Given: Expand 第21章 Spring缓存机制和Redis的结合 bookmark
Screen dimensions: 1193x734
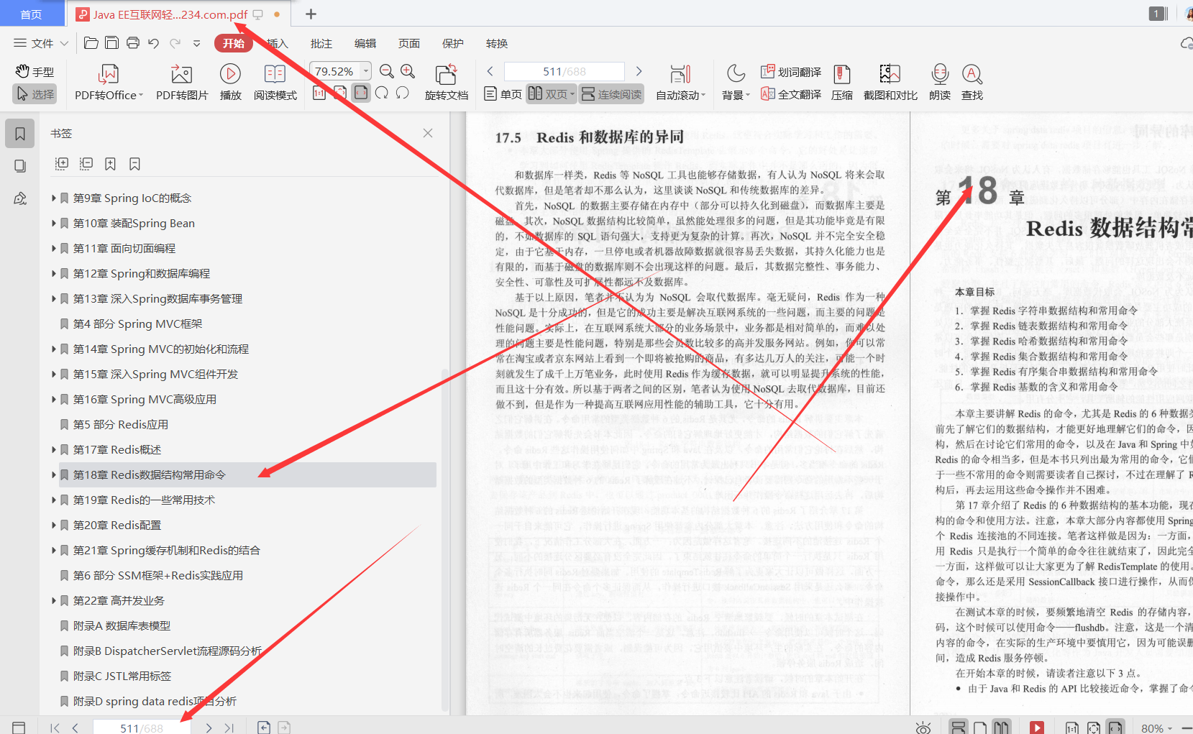Looking at the screenshot, I should pyautogui.click(x=54, y=550).
